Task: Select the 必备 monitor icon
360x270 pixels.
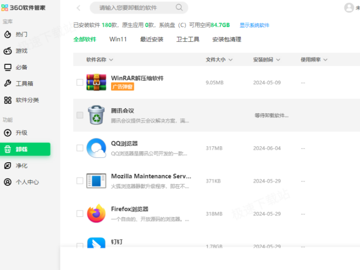Action: coord(8,67)
